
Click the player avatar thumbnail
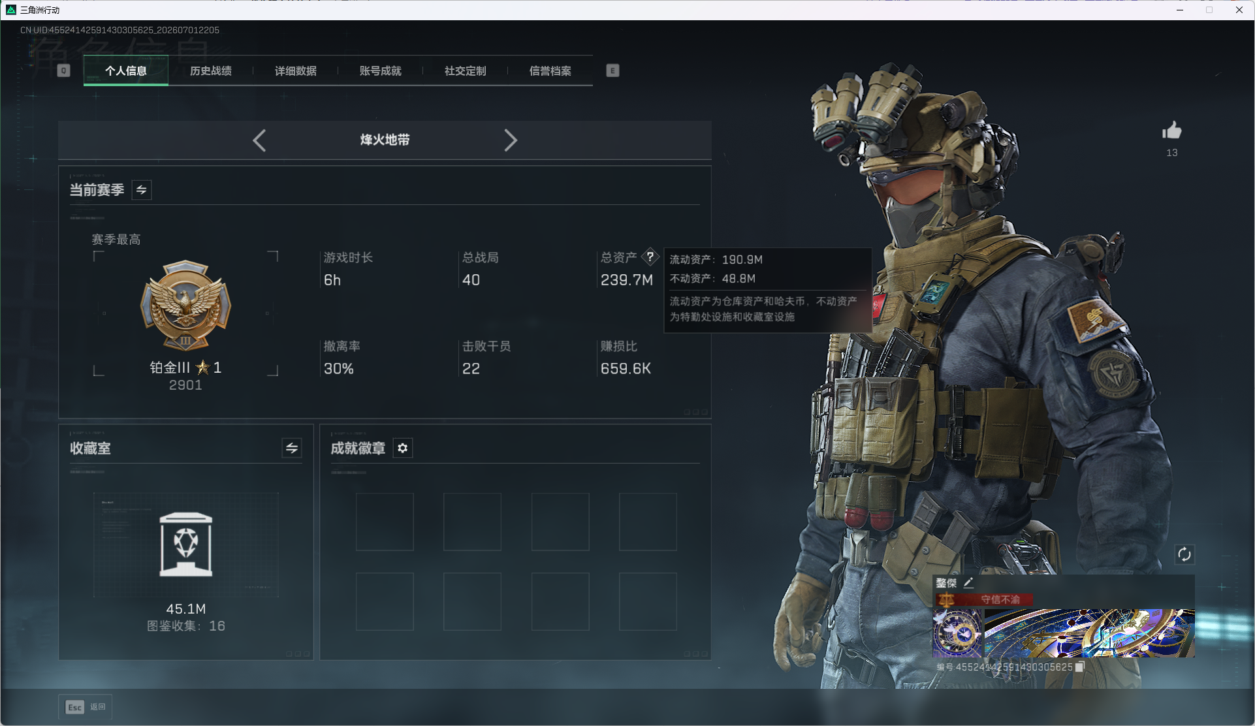tap(957, 633)
